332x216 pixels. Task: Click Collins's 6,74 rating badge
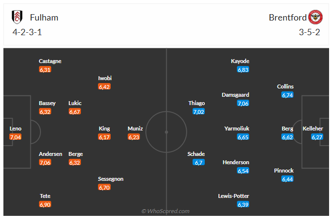287,95
